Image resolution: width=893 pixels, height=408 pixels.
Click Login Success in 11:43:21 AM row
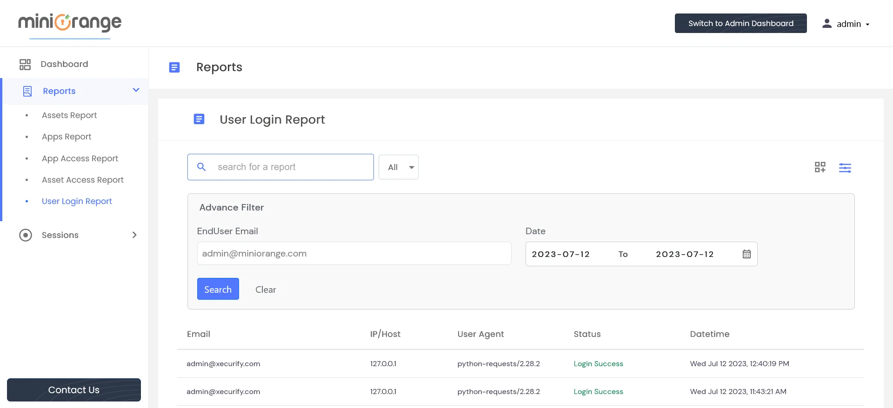pyautogui.click(x=598, y=392)
